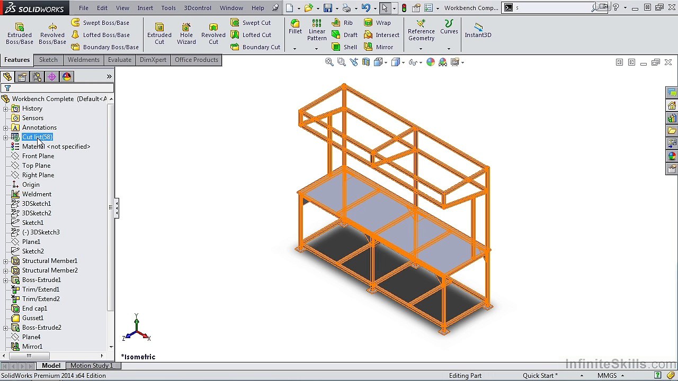Click the MMGS unit system button

607,376
